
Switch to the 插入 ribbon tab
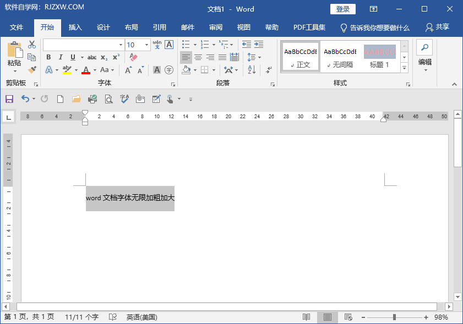[x=75, y=27]
